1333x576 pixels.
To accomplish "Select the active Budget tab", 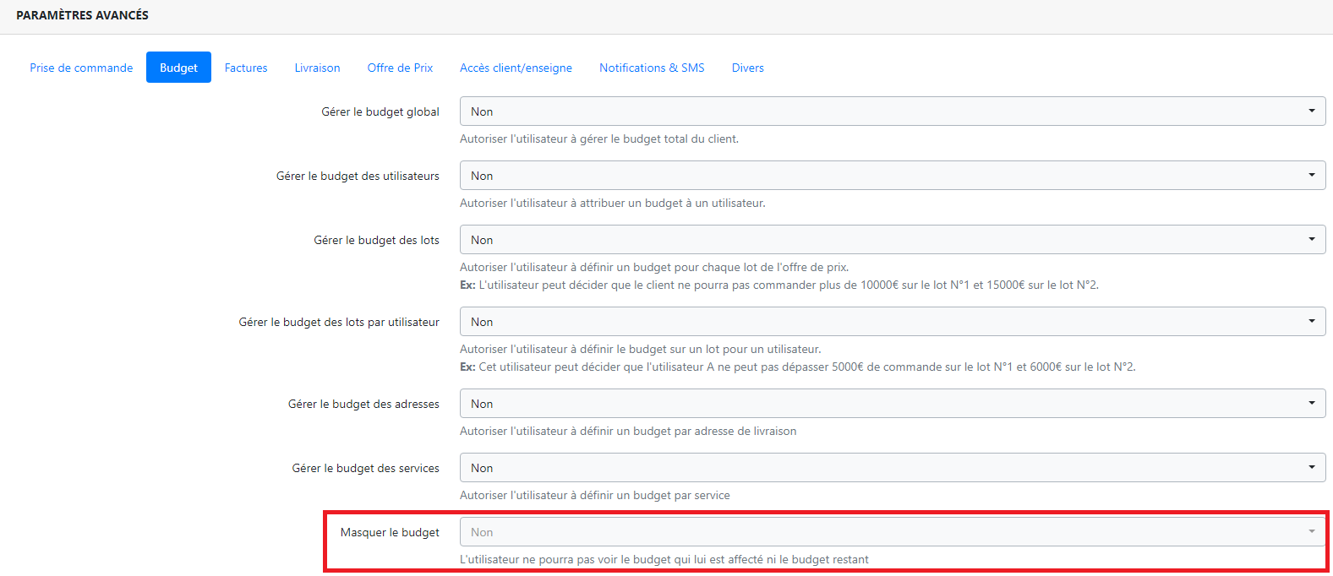I will pyautogui.click(x=178, y=68).
